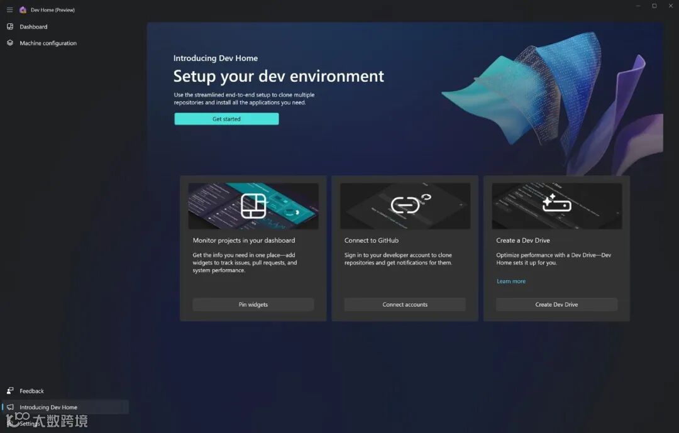
Task: Click the dashboard widgets card thumbnail
Action: click(x=253, y=206)
